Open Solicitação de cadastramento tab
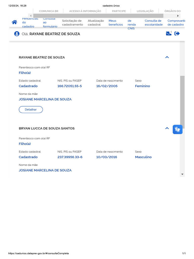 72,23
